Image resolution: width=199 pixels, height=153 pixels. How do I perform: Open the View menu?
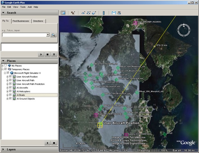[16, 7]
